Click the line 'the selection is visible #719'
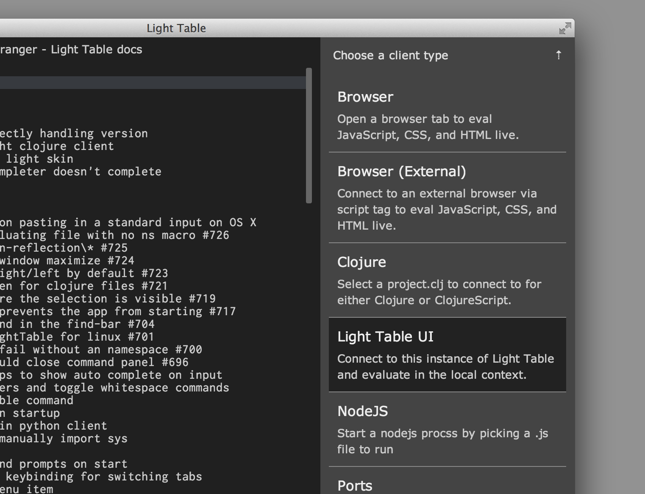645x494 pixels. point(108,299)
